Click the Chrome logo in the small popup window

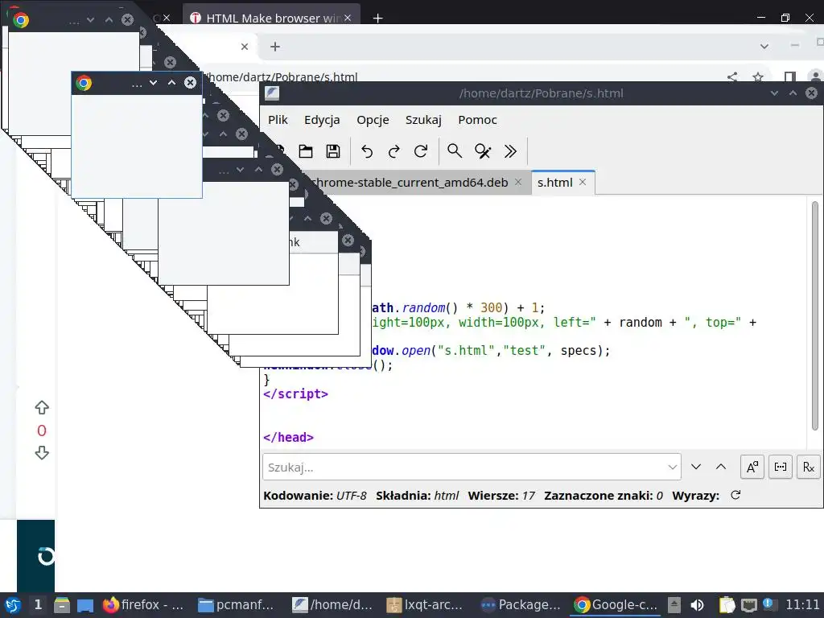[84, 83]
